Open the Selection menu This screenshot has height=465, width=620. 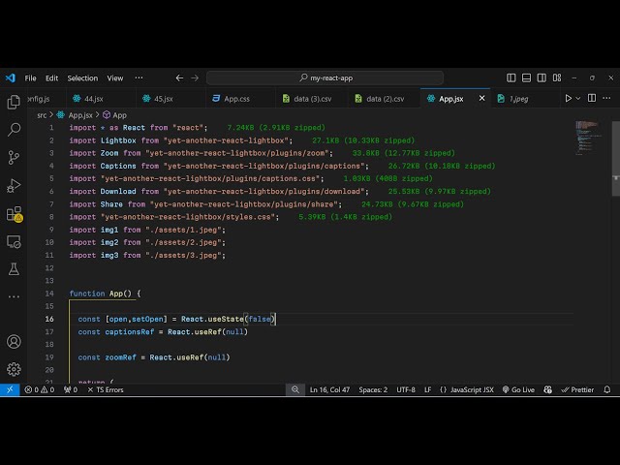[x=82, y=77]
